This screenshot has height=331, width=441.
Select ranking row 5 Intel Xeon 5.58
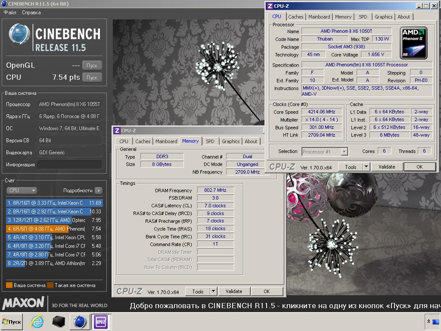pyautogui.click(x=54, y=237)
